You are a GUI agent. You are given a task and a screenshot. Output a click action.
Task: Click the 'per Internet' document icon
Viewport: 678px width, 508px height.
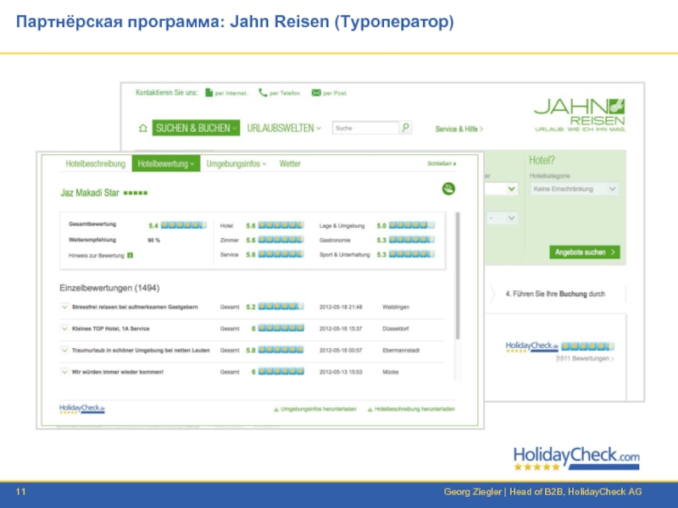(208, 92)
